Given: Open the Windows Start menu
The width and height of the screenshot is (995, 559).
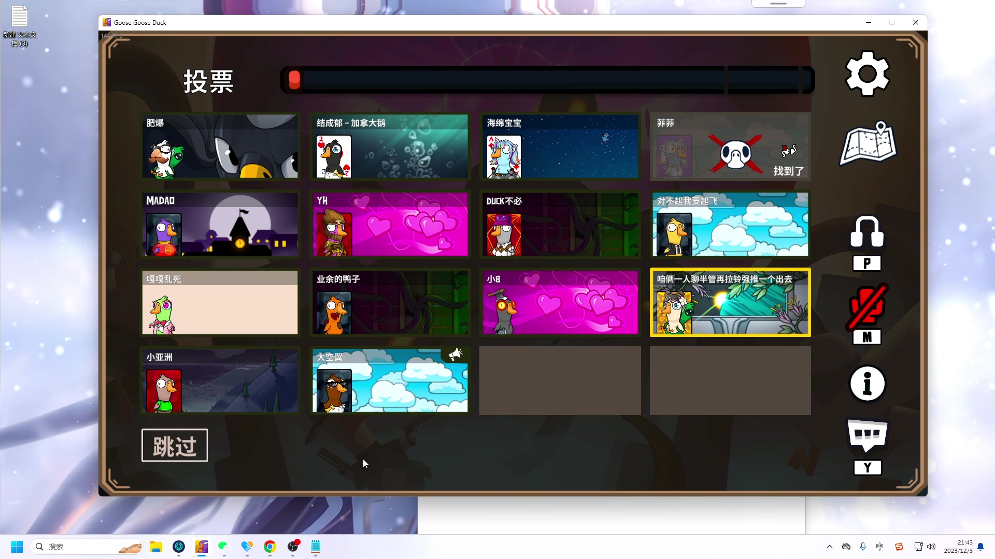Looking at the screenshot, I should click(17, 547).
